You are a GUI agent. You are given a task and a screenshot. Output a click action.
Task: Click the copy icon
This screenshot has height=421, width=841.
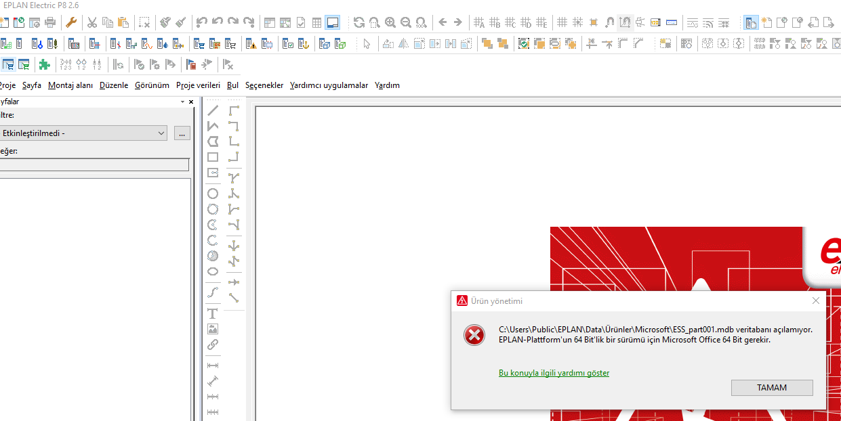click(x=108, y=22)
